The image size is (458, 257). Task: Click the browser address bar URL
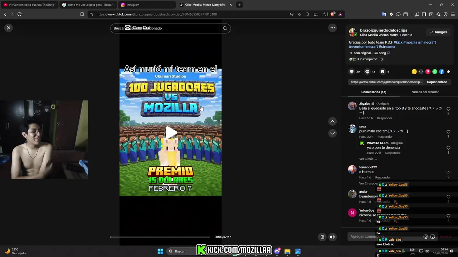tap(156, 14)
